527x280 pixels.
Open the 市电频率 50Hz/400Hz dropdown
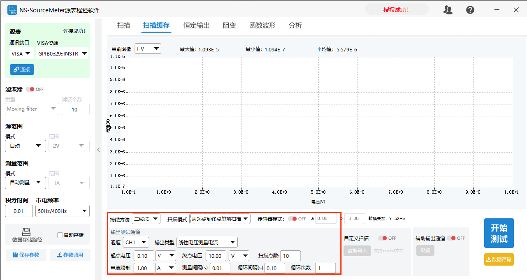(x=63, y=211)
